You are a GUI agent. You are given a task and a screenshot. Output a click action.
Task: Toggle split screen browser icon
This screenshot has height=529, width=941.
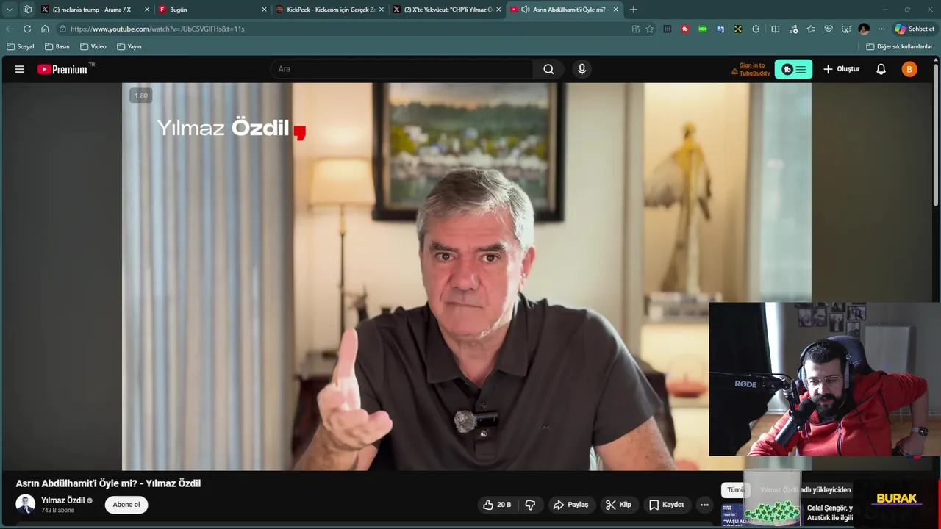click(x=775, y=29)
